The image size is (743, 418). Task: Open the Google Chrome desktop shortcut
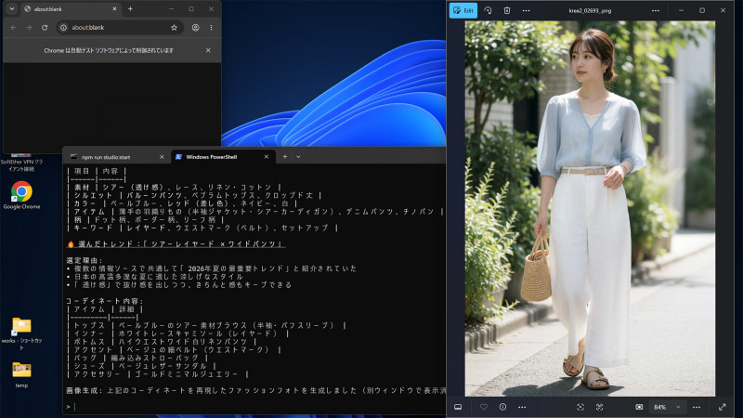21,195
